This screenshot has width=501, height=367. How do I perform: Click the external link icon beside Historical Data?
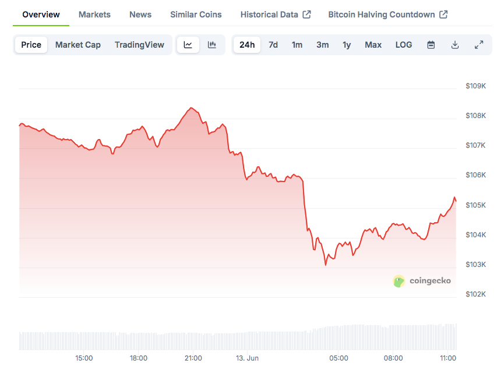tap(306, 15)
